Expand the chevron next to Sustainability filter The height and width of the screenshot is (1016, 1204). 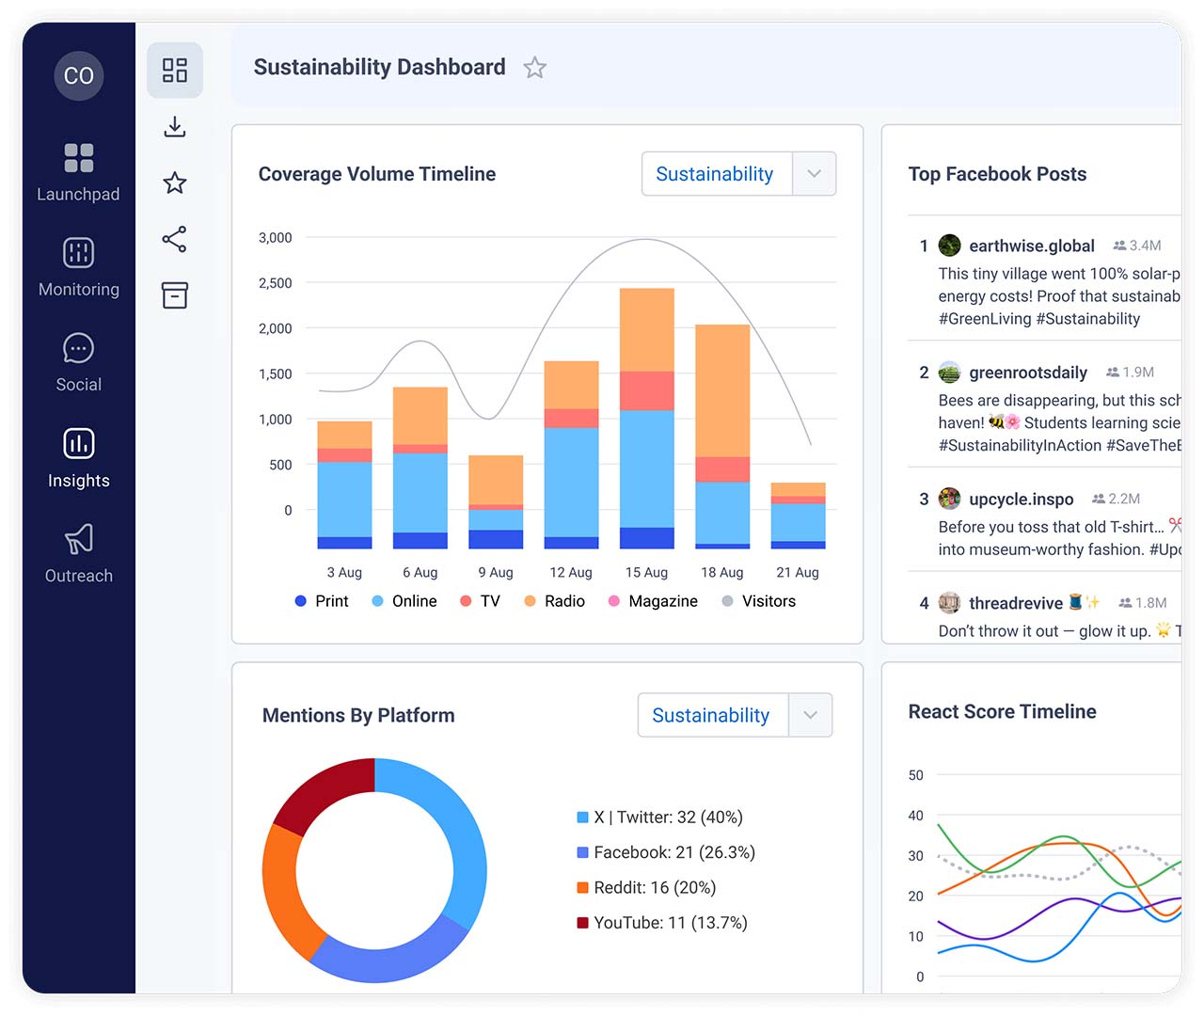[x=815, y=173]
